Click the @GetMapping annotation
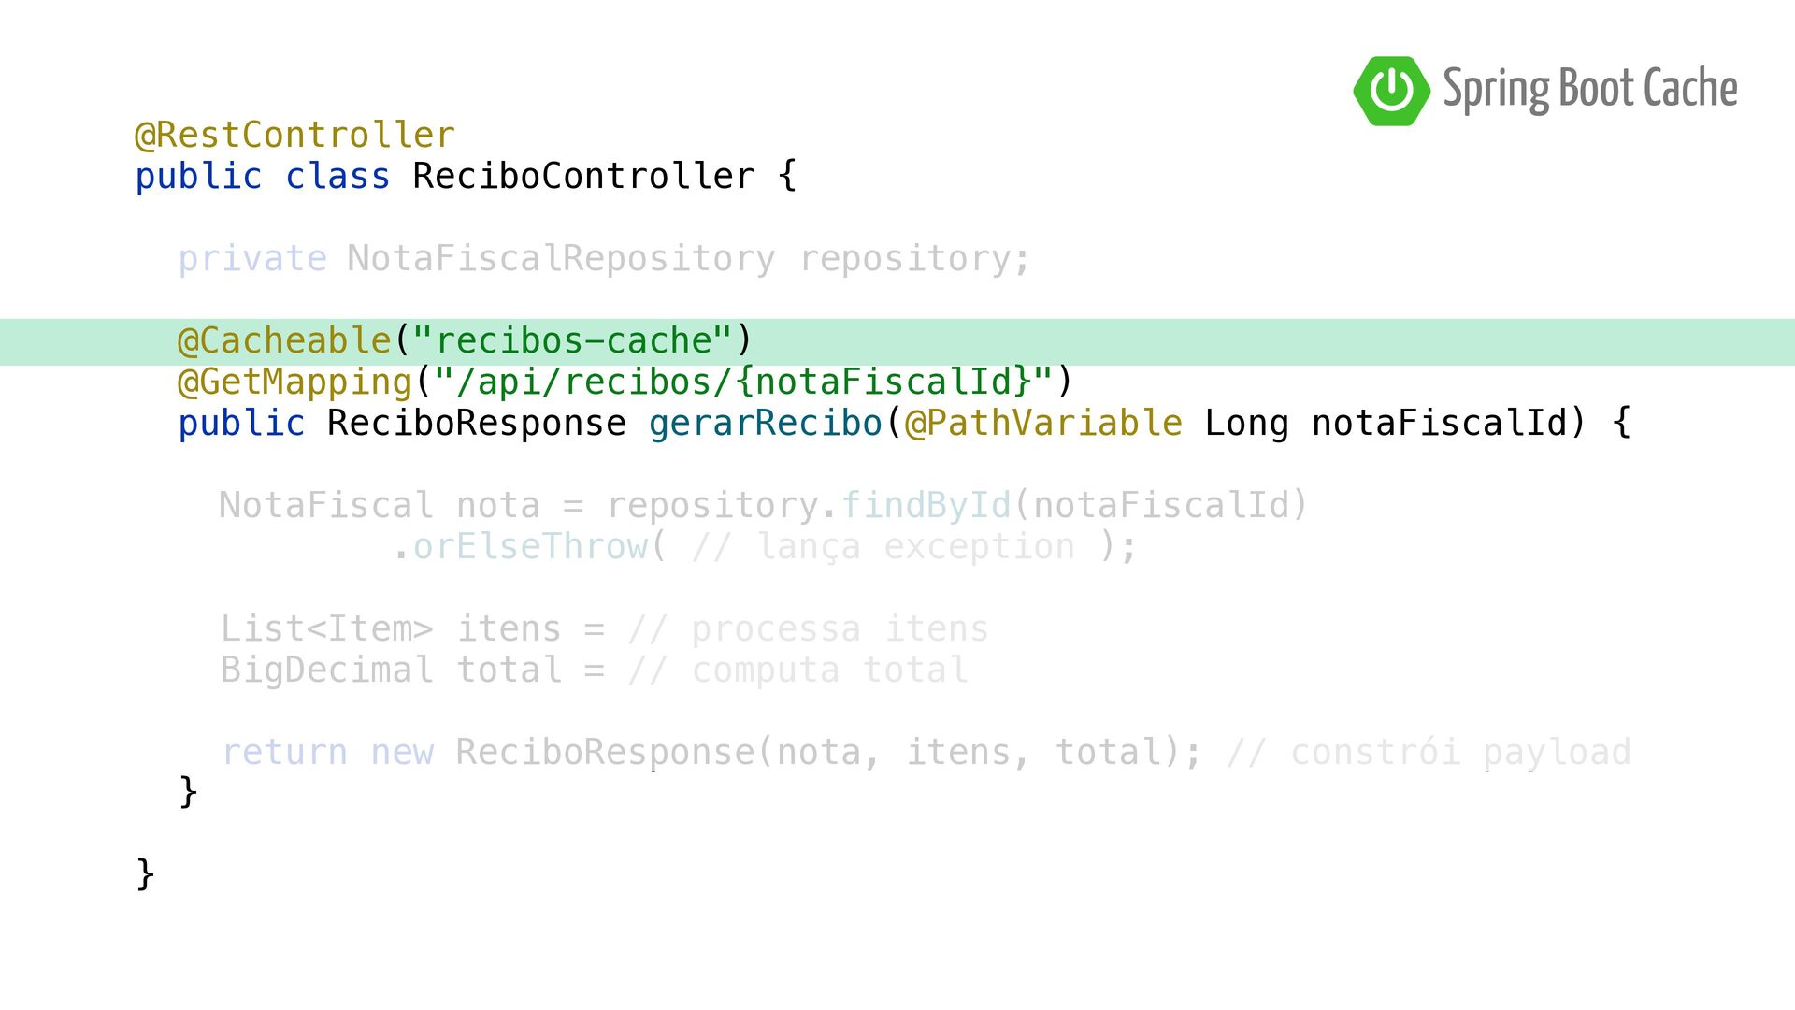The image size is (1795, 1010). pyautogui.click(x=294, y=382)
